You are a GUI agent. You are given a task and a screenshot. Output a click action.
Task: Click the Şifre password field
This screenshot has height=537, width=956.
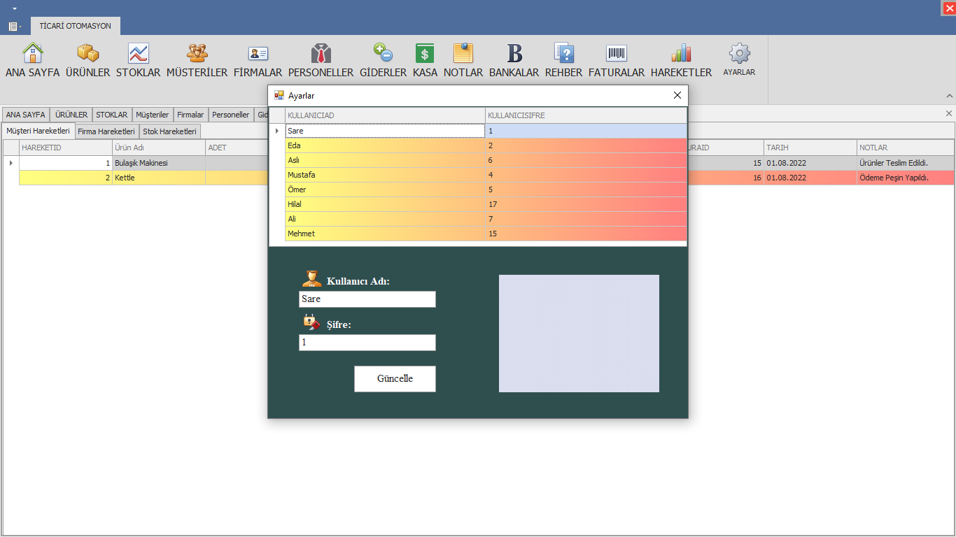tap(367, 343)
